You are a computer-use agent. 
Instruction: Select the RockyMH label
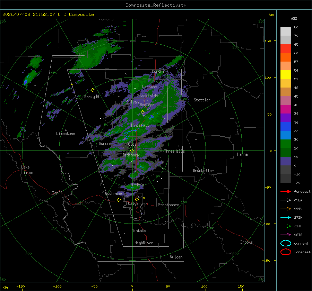92,97
